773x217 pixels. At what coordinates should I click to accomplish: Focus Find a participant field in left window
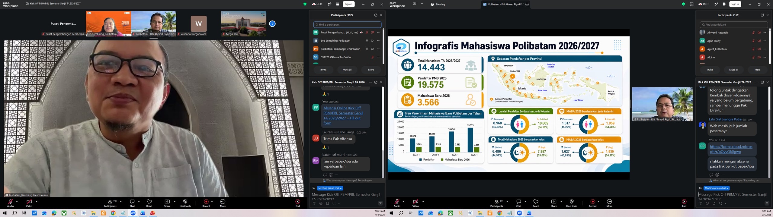pyautogui.click(x=347, y=25)
